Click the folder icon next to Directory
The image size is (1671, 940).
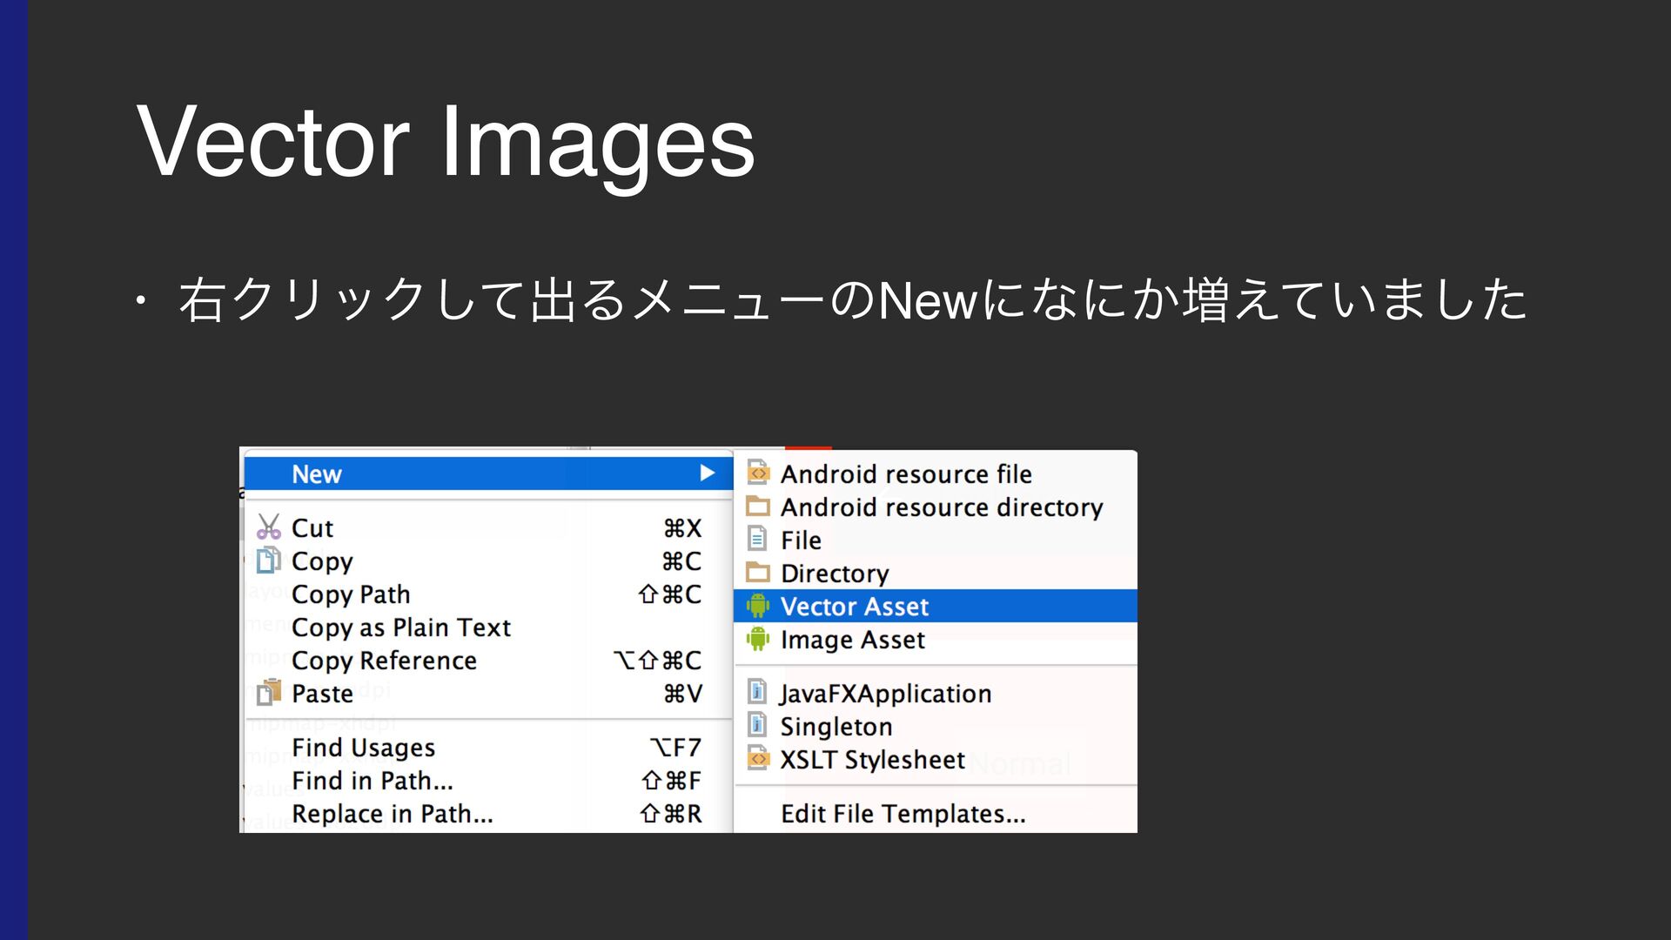tap(758, 572)
